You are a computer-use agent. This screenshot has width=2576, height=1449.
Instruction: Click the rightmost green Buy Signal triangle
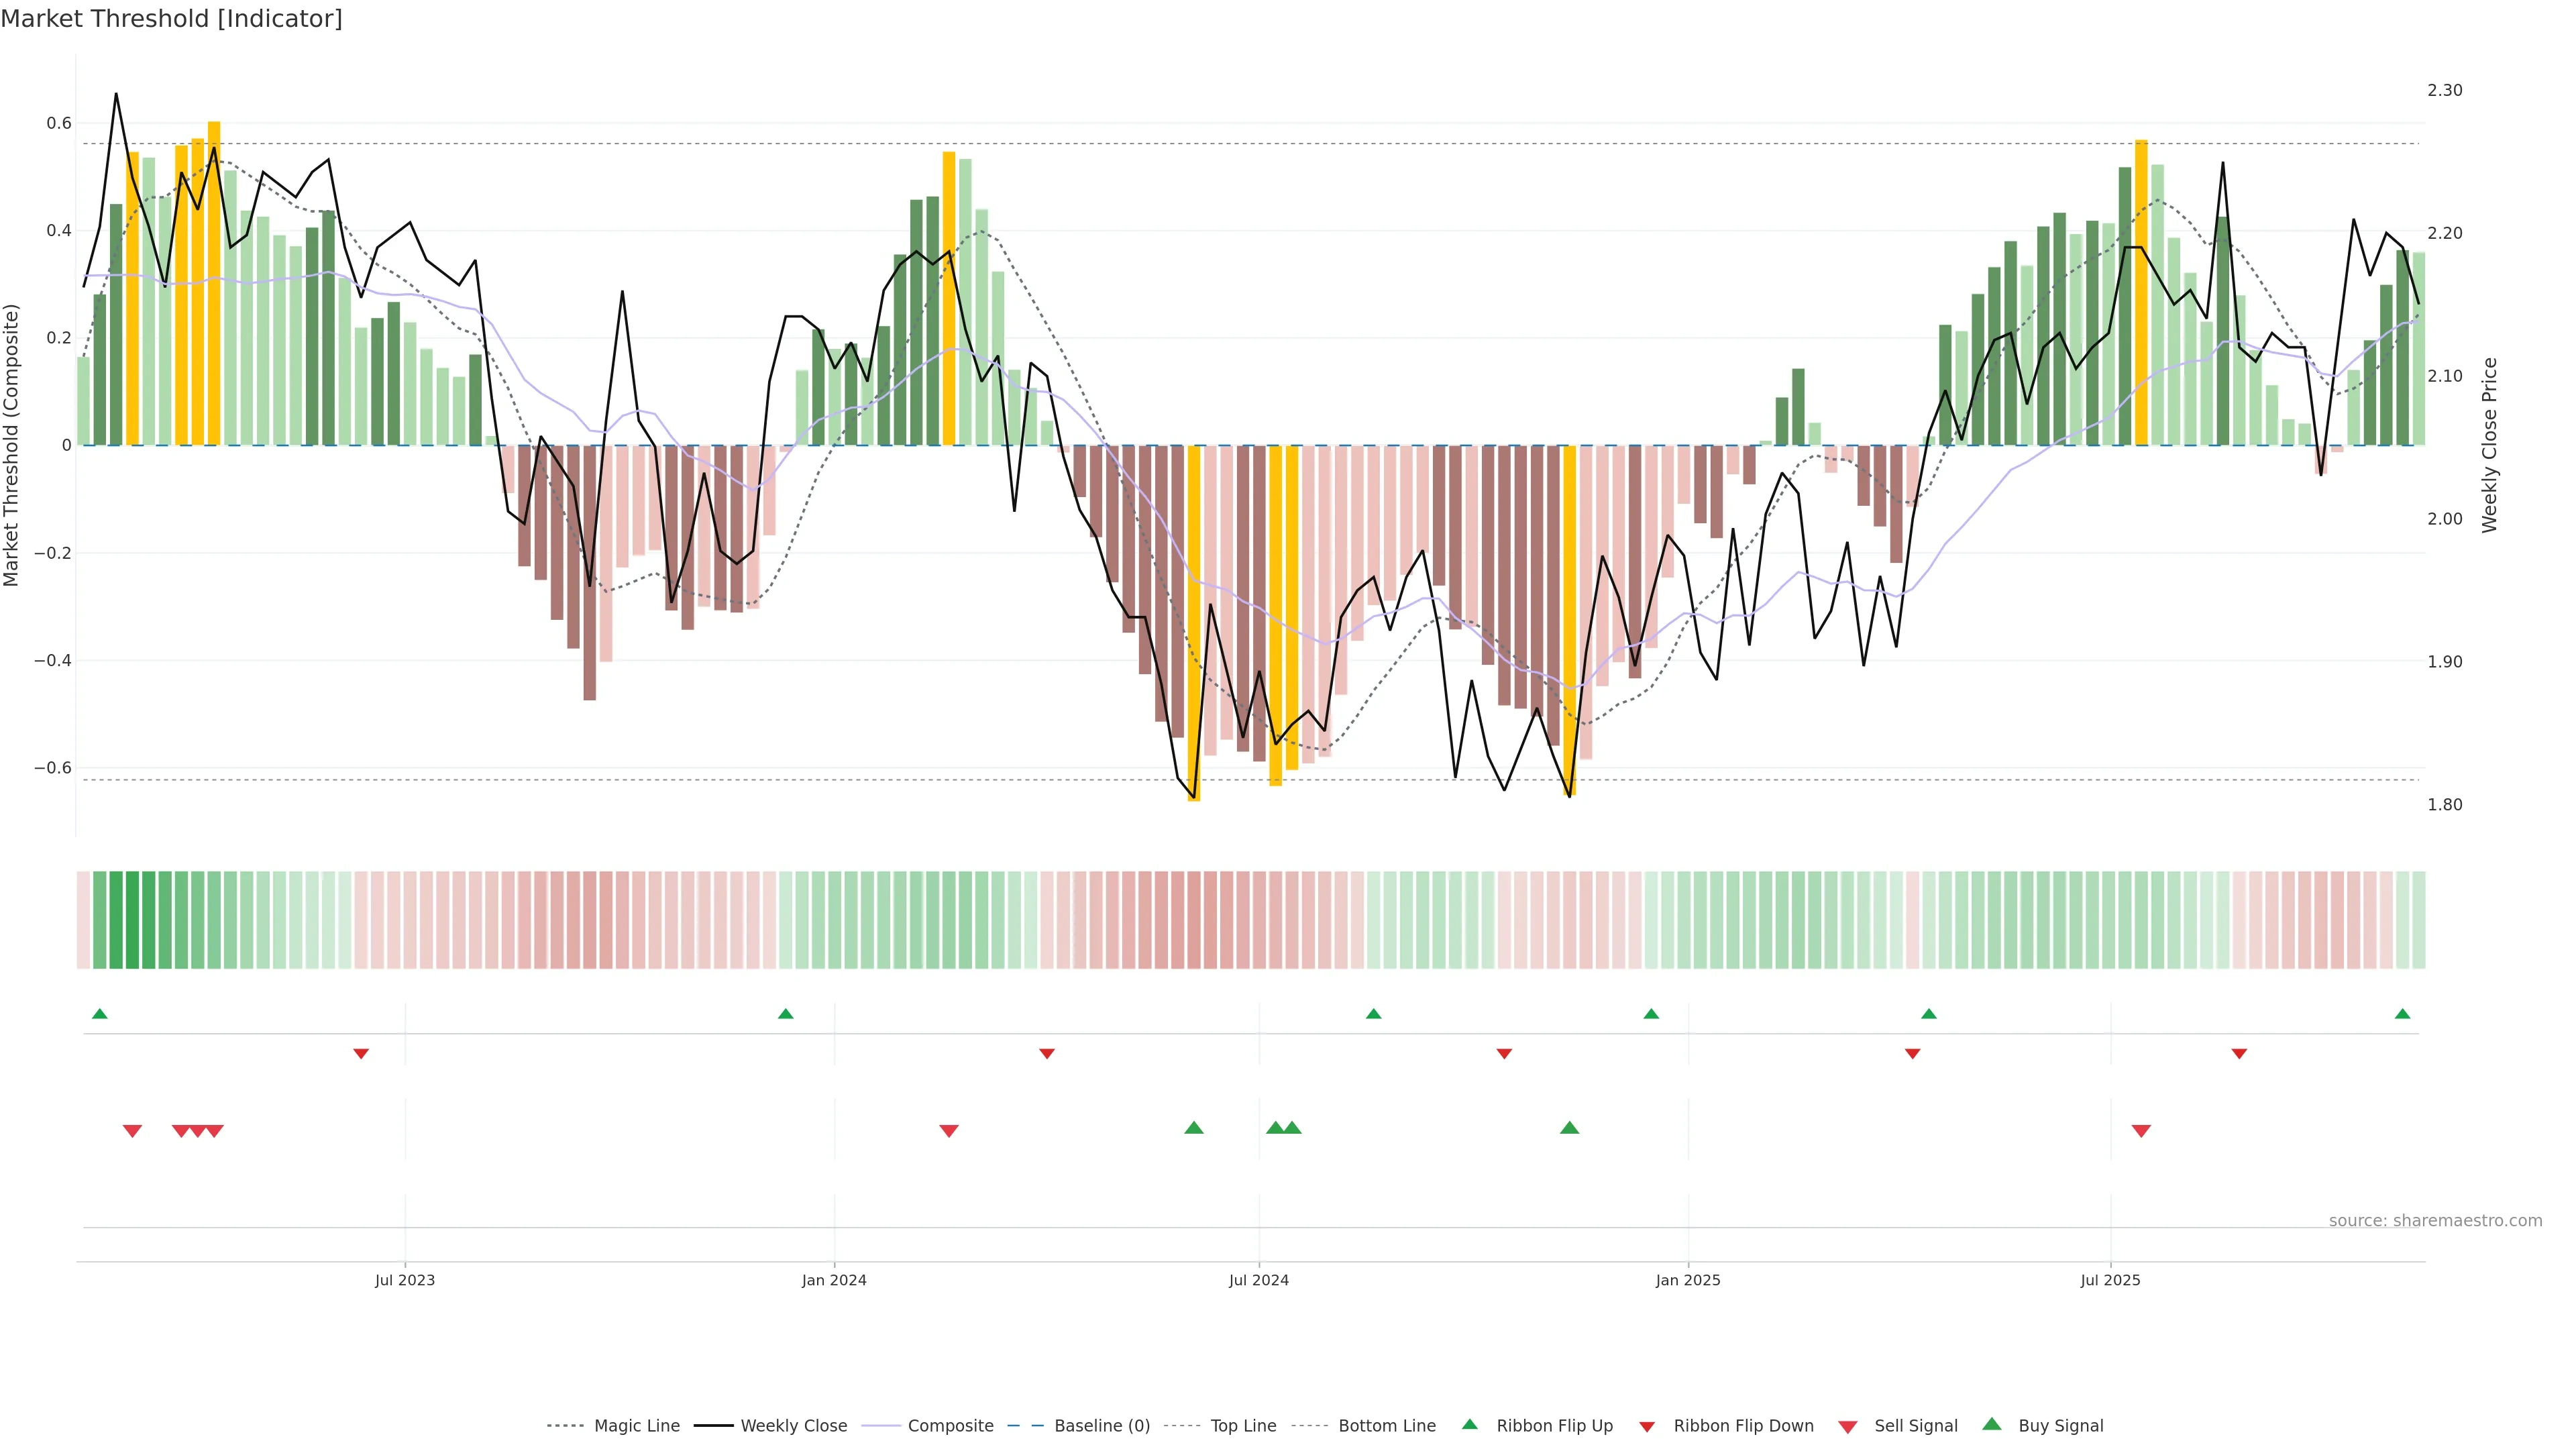1569,1128
